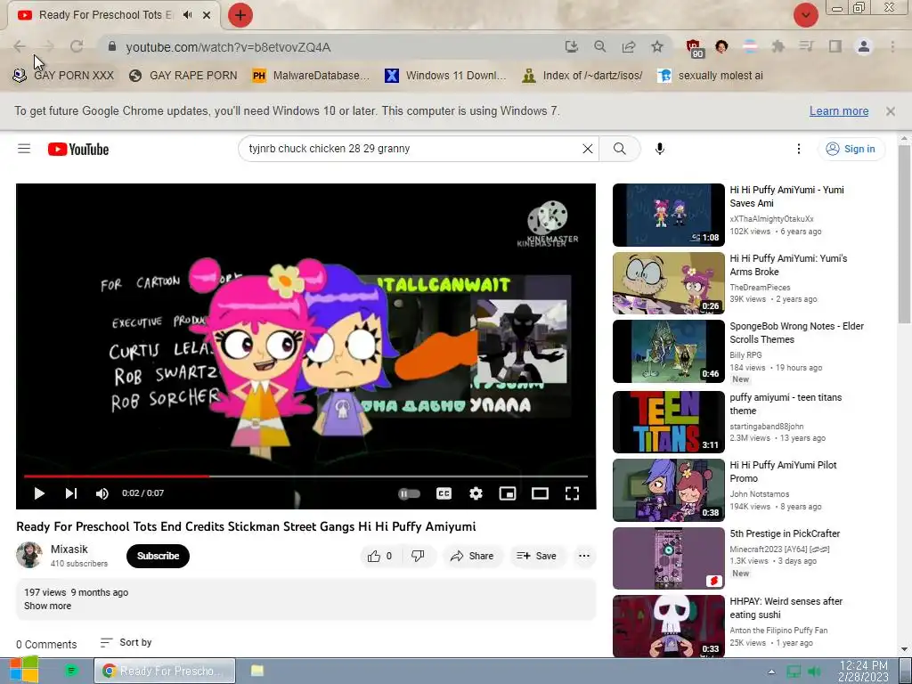The image size is (912, 684).
Task: Enter full screen video mode
Action: pyautogui.click(x=573, y=493)
